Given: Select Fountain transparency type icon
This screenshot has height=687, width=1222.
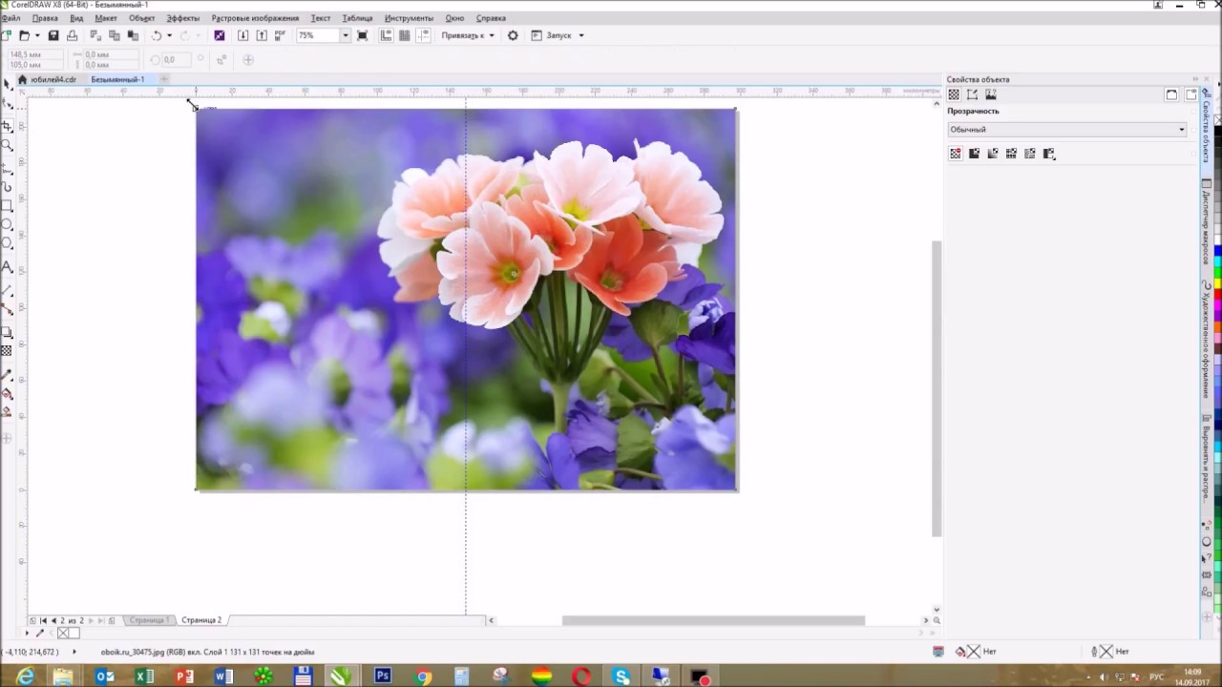Looking at the screenshot, I should (993, 153).
